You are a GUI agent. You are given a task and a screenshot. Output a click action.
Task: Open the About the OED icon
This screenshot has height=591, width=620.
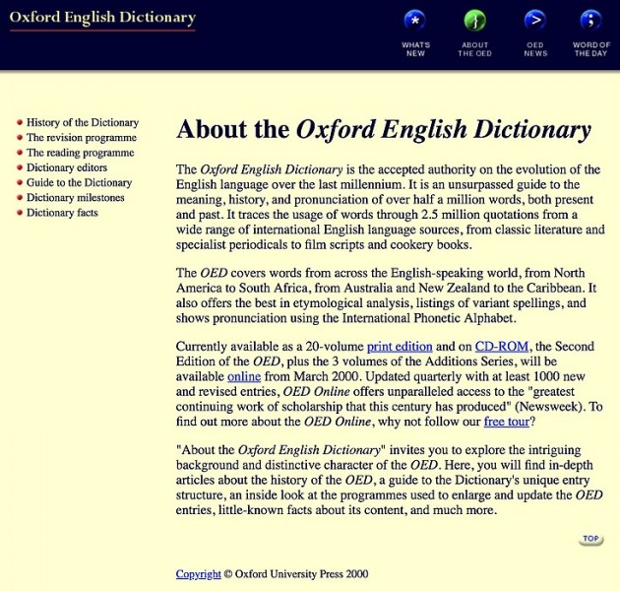[x=474, y=21]
